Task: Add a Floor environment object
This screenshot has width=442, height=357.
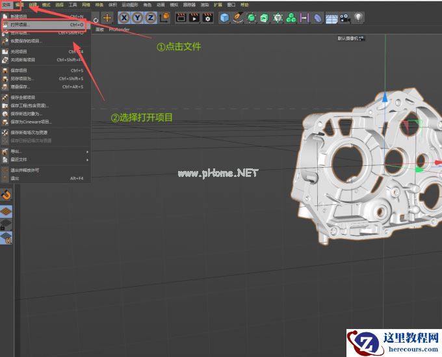Action: 331,18
